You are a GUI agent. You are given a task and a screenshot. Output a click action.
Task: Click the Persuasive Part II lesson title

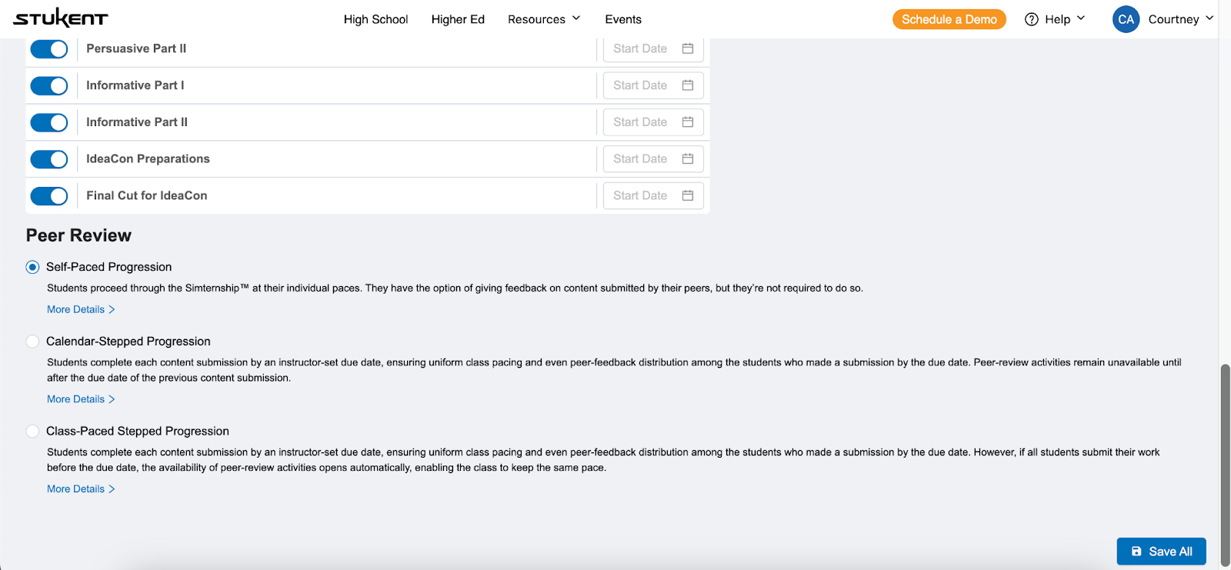(136, 48)
